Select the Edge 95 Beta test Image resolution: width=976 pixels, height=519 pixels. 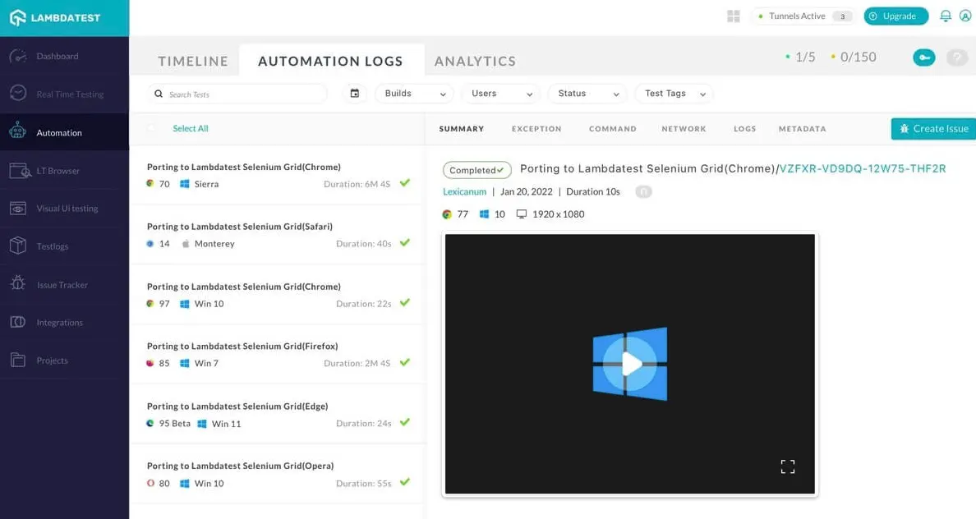pos(278,414)
